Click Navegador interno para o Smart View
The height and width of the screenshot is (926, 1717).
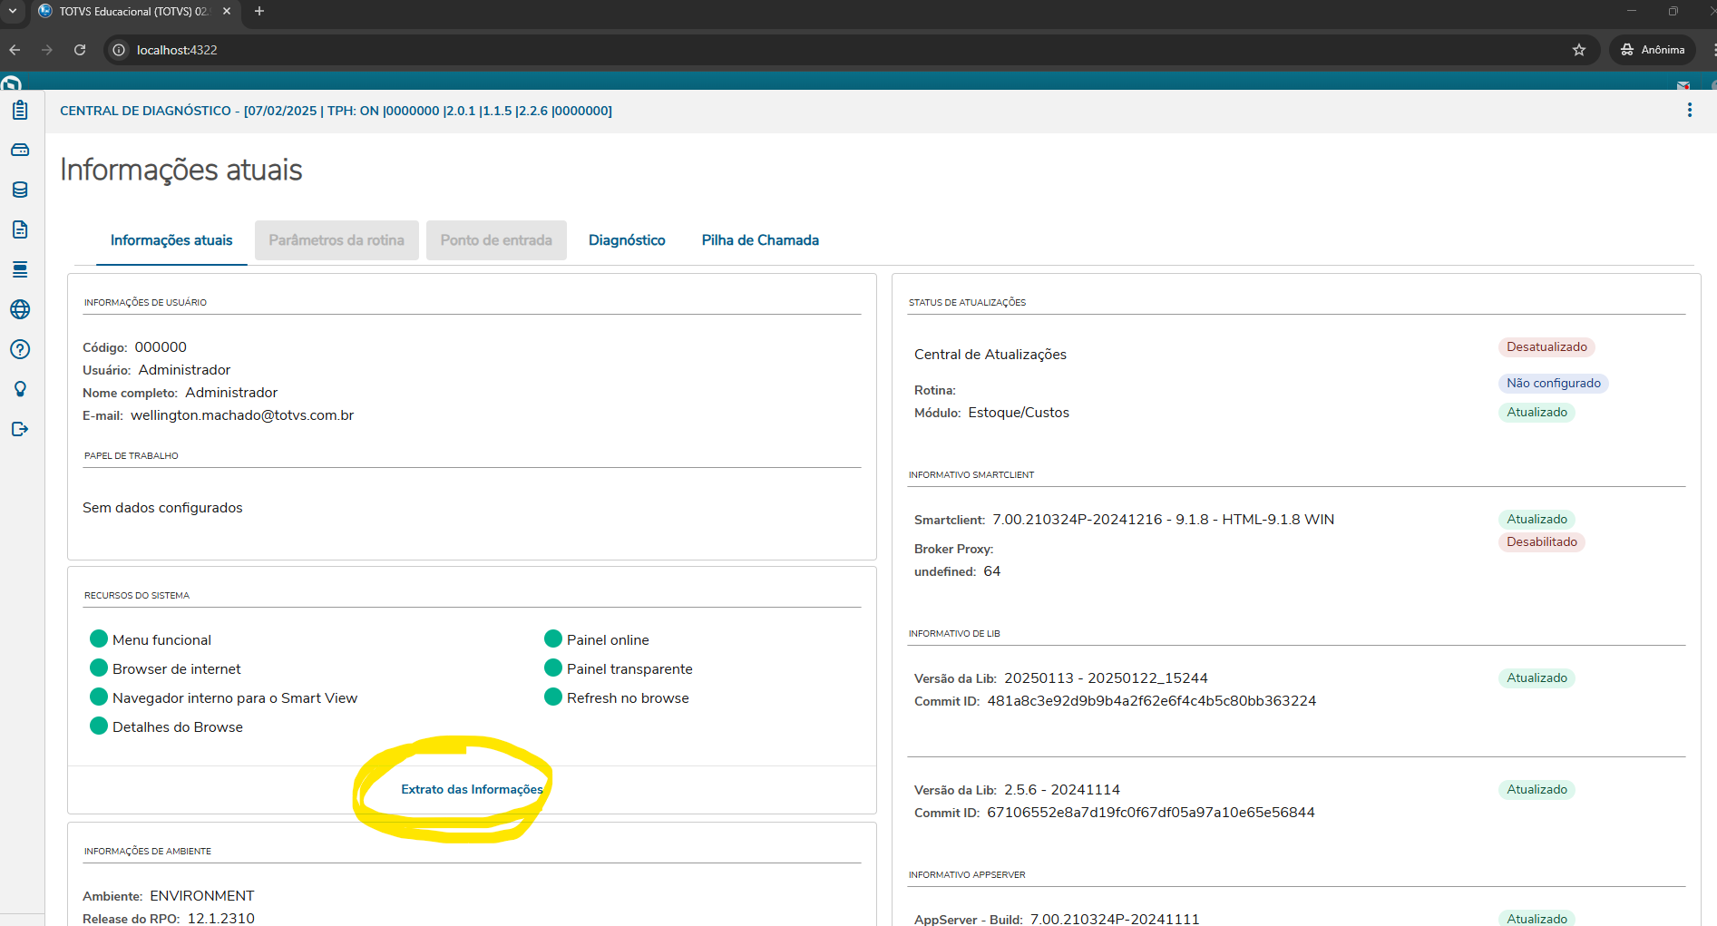223,697
